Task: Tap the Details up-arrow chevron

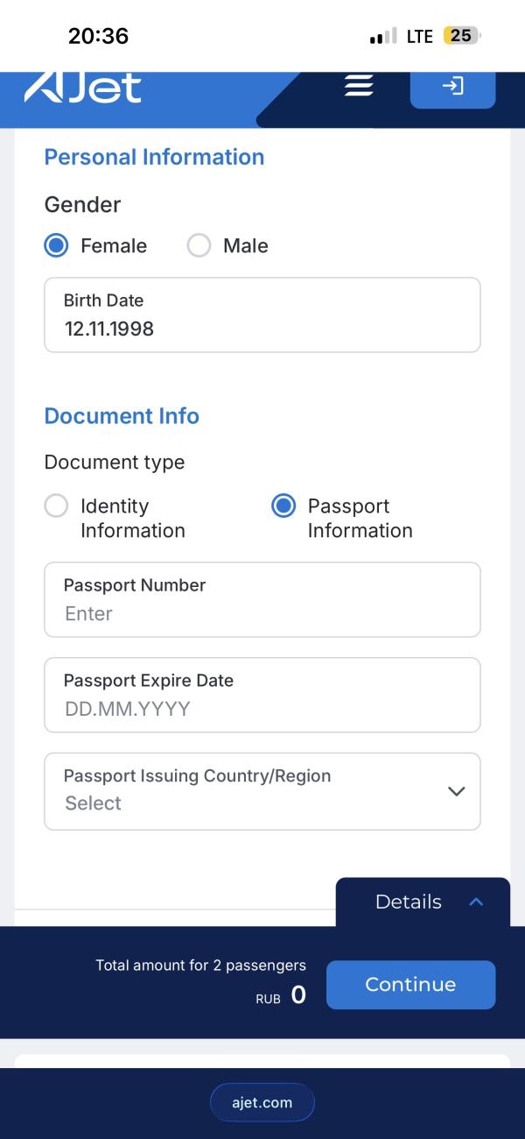Action: (476, 902)
